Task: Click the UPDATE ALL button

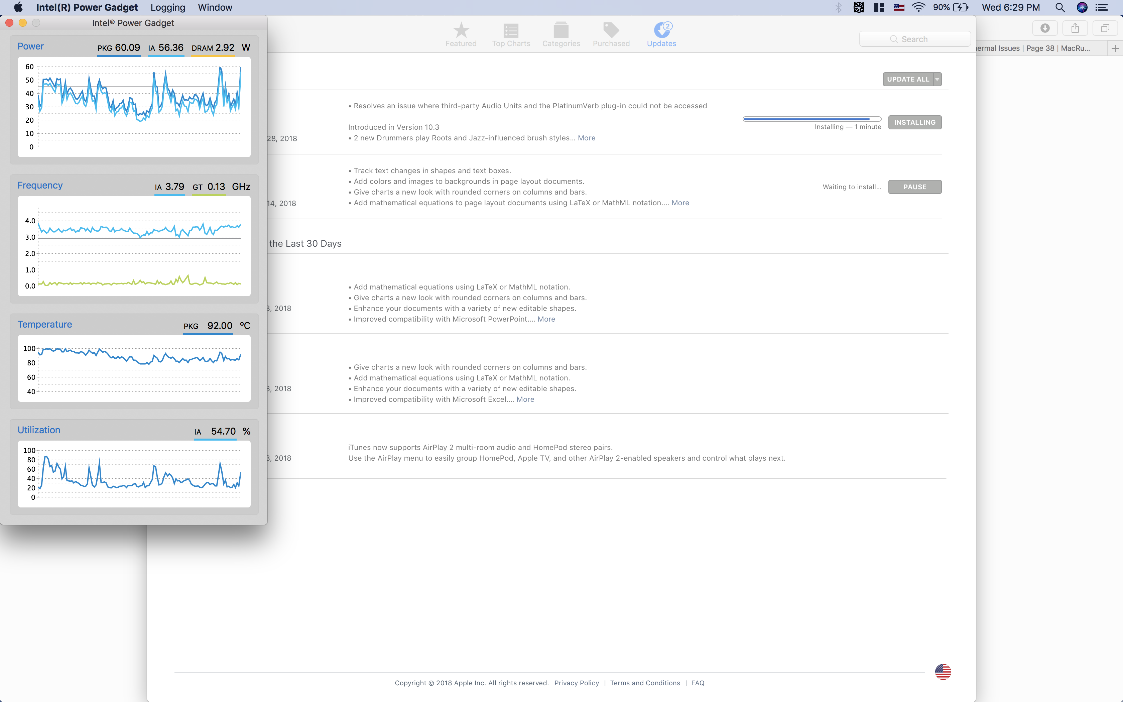Action: pyautogui.click(x=908, y=80)
